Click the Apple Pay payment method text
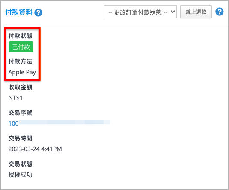Screen dimensions: 229x190 click(22, 72)
